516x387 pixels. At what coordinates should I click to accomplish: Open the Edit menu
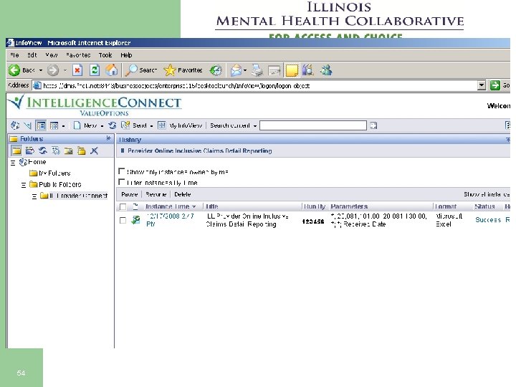click(x=32, y=55)
